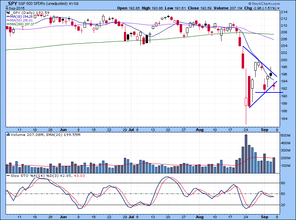The image size is (296, 220).
Task: Click the 'Sep' date label under price panel
Action: coord(265,130)
